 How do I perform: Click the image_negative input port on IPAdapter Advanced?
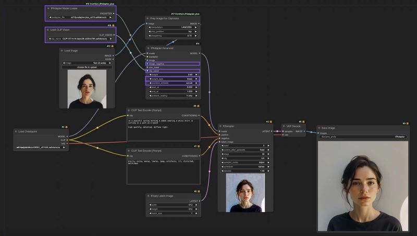coord(148,64)
